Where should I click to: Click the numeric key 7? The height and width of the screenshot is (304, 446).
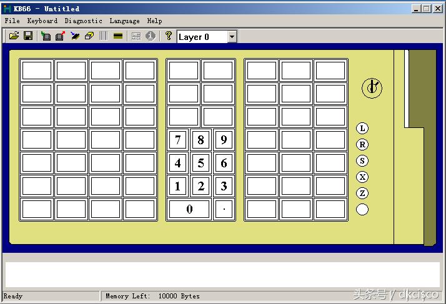[x=178, y=140]
